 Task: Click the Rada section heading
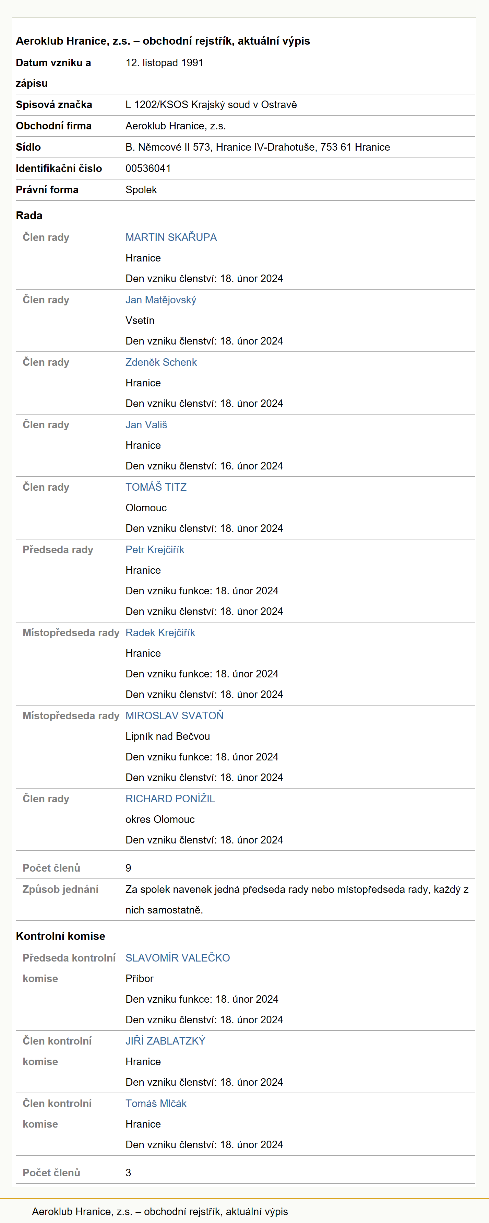(29, 216)
